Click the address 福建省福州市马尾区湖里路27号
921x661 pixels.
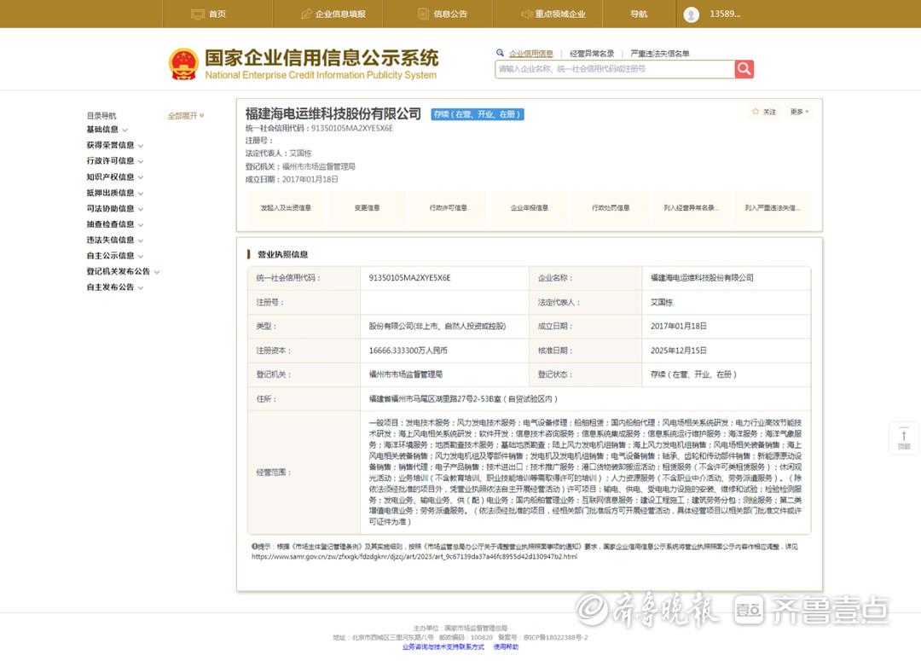[x=463, y=399]
